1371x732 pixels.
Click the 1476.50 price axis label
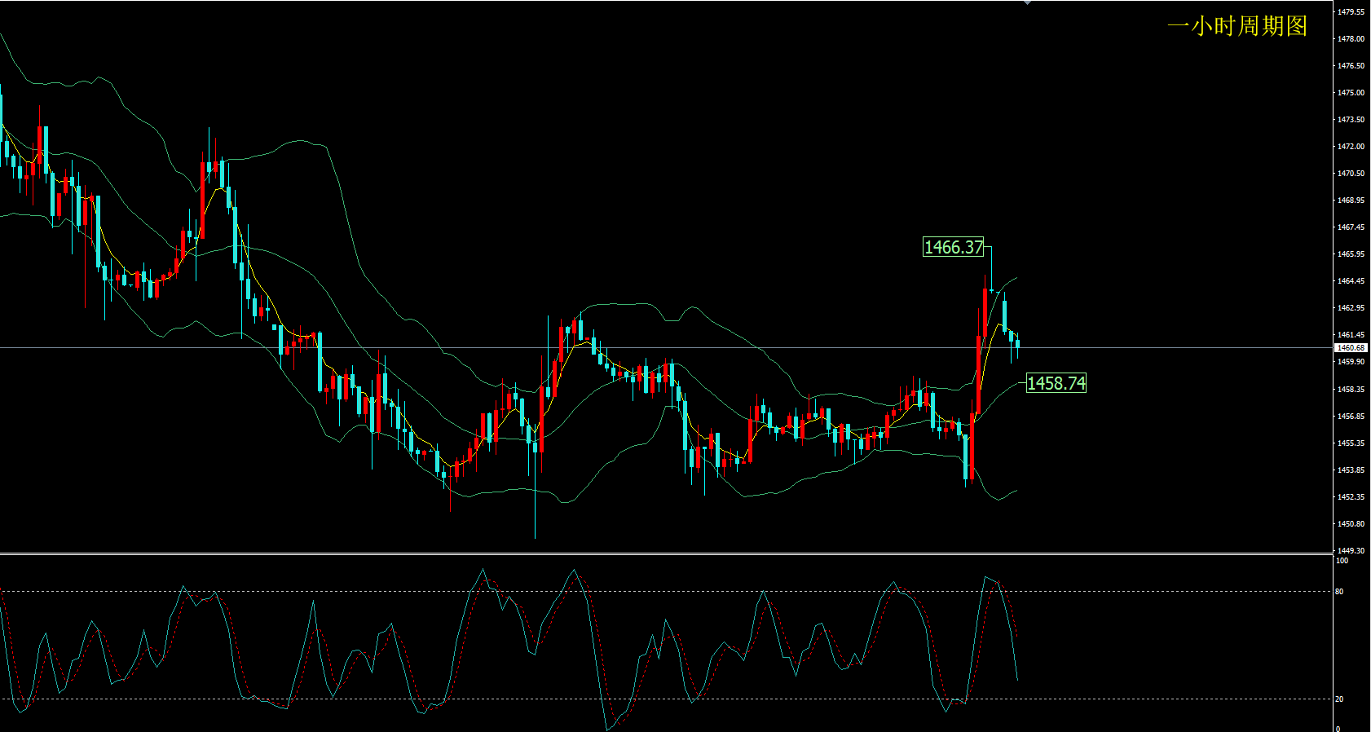pyautogui.click(x=1351, y=66)
